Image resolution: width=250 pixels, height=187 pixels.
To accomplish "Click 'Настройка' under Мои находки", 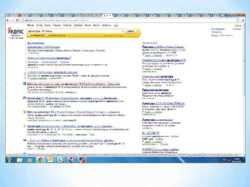I will coord(216,32).
